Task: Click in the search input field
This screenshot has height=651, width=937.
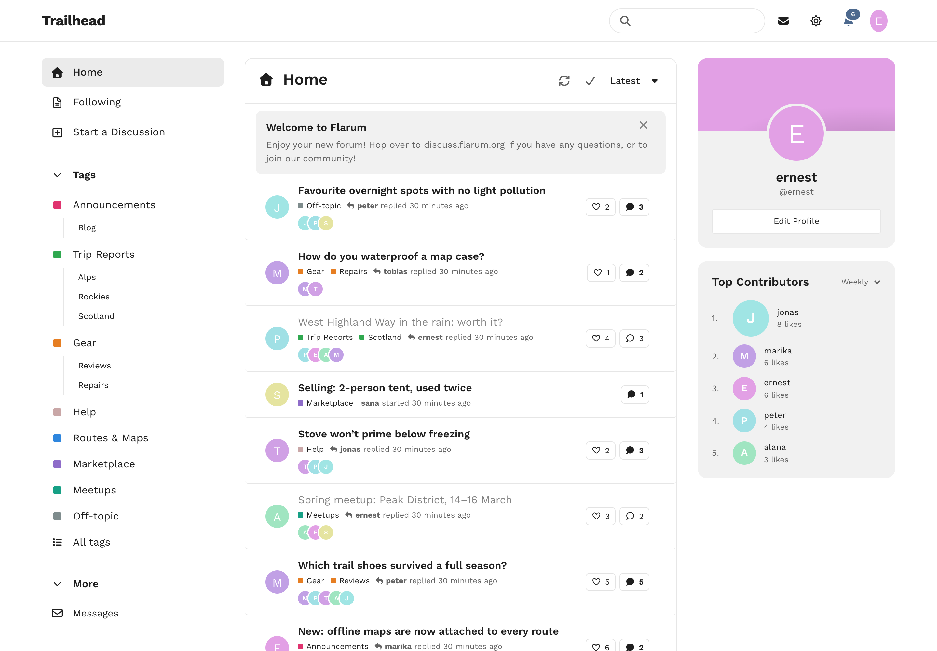Action: click(x=686, y=21)
